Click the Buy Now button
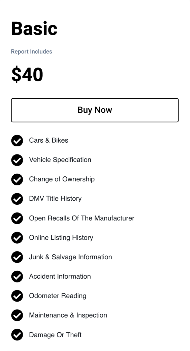This screenshot has height=351, width=190. (x=95, y=110)
